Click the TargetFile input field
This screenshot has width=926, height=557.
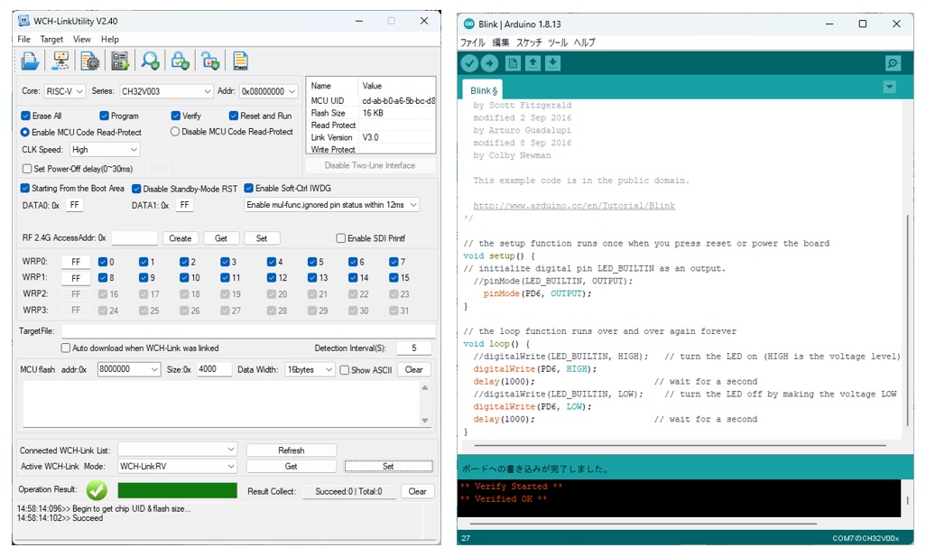248,331
